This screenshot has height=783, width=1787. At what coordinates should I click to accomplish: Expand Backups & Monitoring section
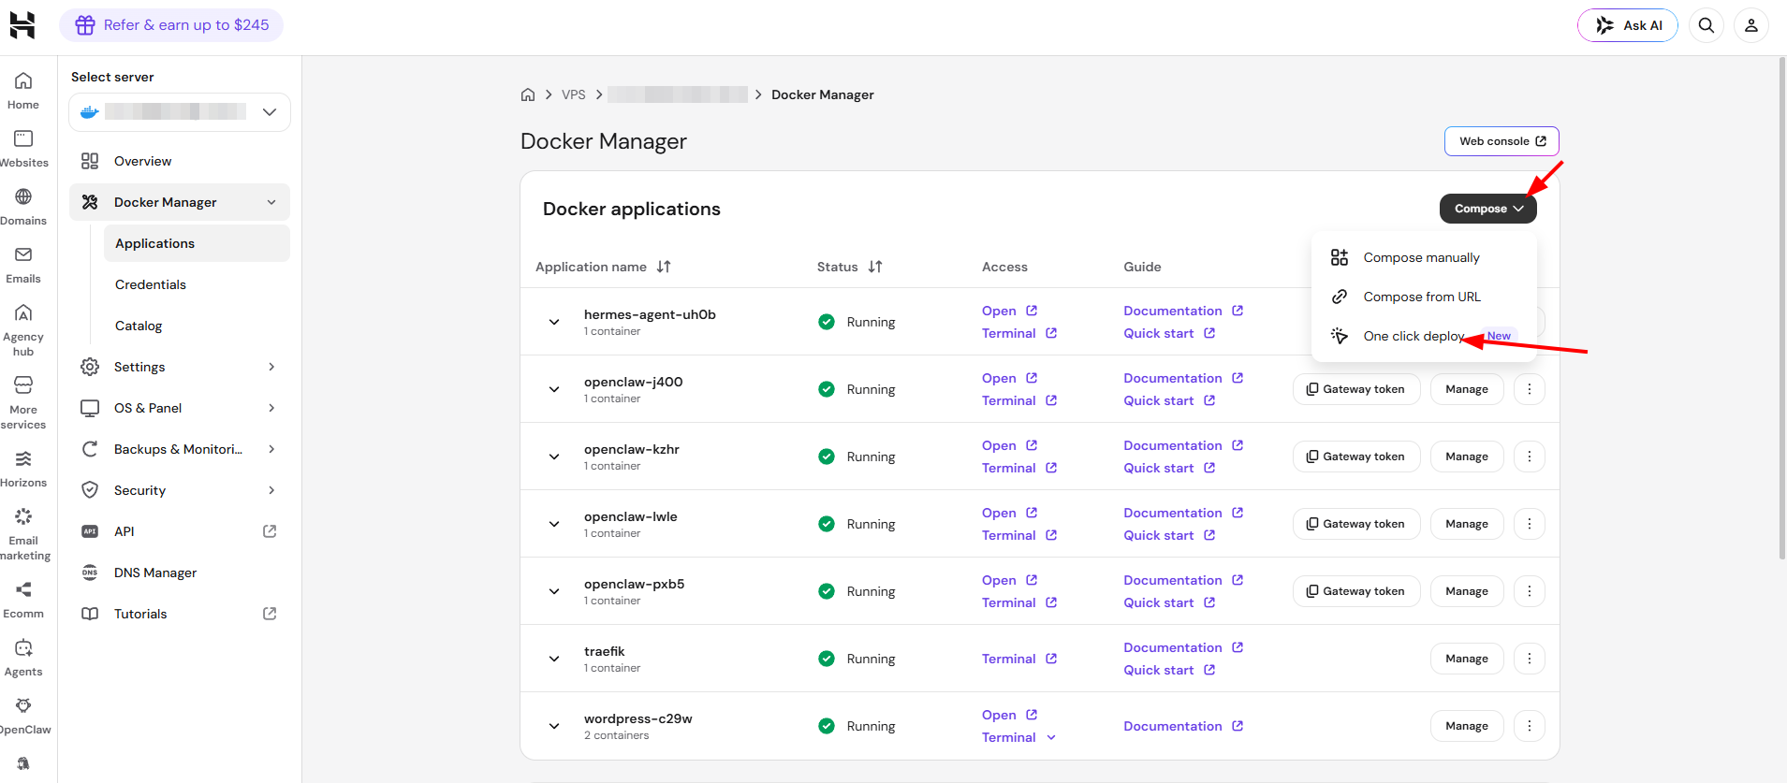tap(271, 449)
